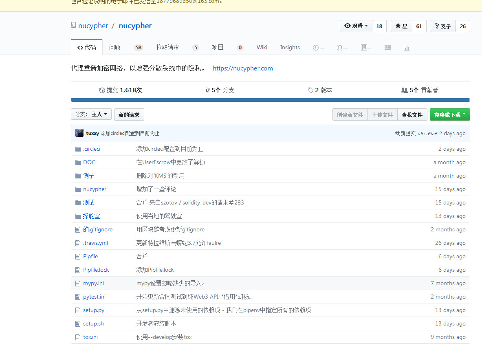
Task: Click pull request count badge 5
Action: (196, 47)
